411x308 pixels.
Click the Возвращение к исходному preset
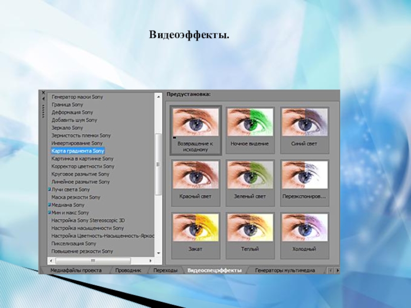click(x=195, y=123)
